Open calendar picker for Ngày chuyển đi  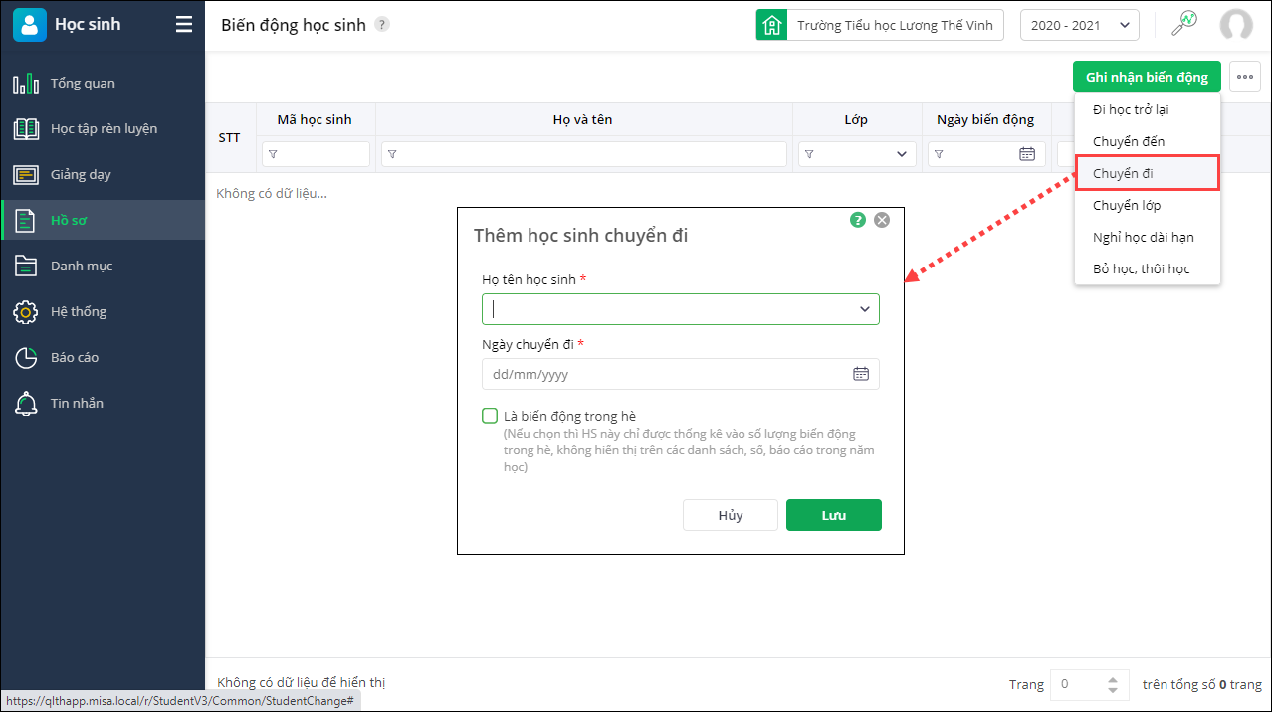pyautogui.click(x=861, y=374)
